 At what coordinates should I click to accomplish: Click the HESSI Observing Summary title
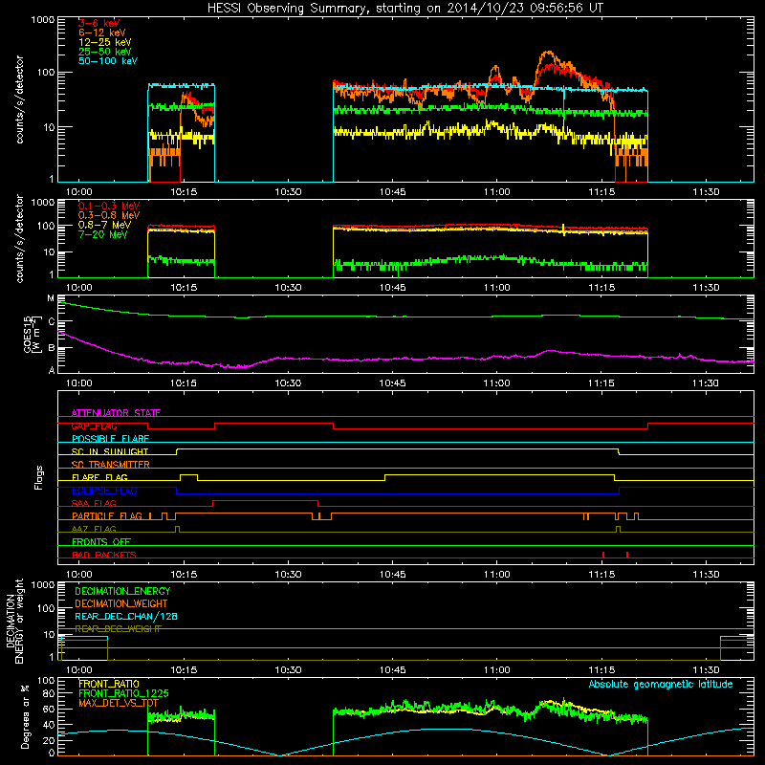point(405,8)
